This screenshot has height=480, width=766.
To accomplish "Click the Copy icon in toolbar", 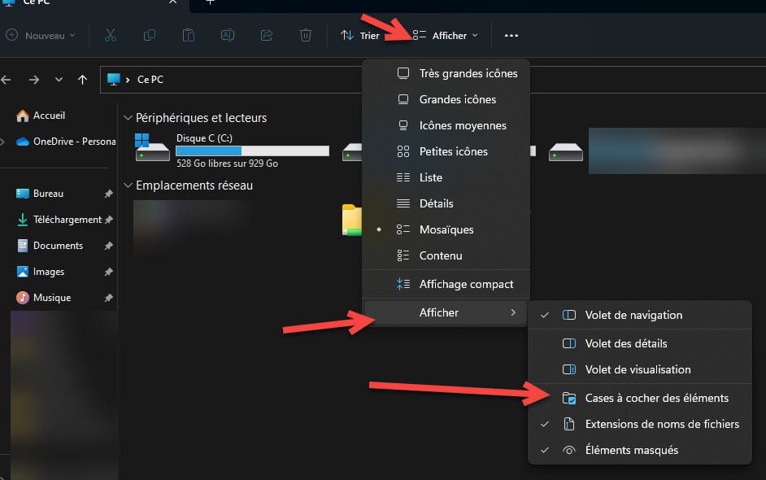I will (x=150, y=35).
